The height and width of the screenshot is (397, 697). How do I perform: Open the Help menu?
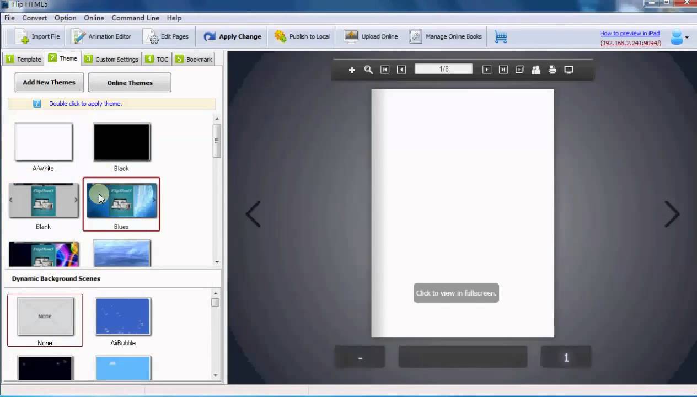[174, 18]
